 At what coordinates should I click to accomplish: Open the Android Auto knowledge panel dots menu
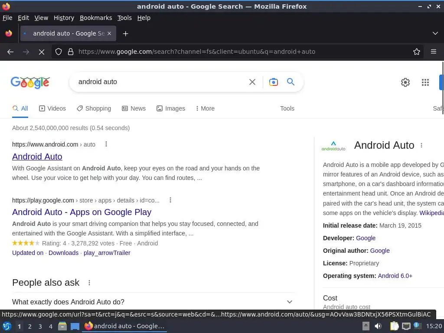pos(421,145)
